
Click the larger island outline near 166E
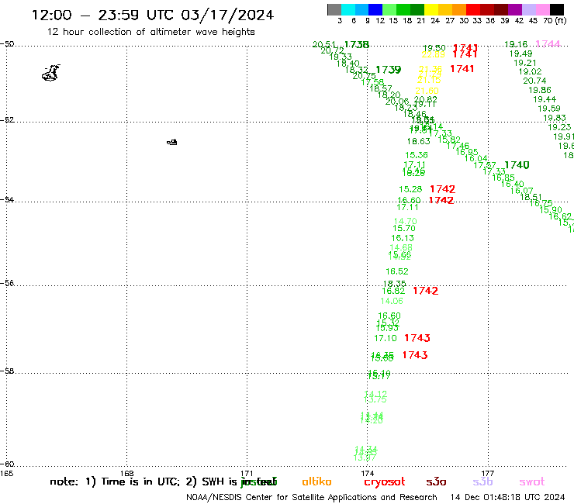tap(51, 73)
